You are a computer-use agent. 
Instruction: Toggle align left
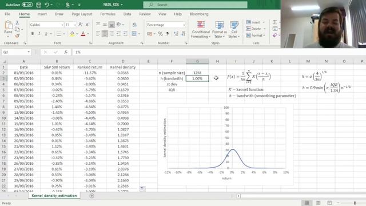(x=98, y=34)
